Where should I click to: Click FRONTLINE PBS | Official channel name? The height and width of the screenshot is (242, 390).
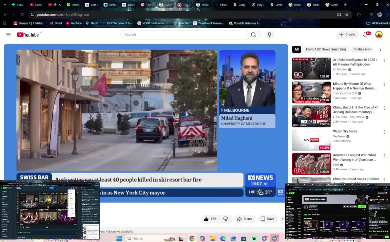[349, 117]
